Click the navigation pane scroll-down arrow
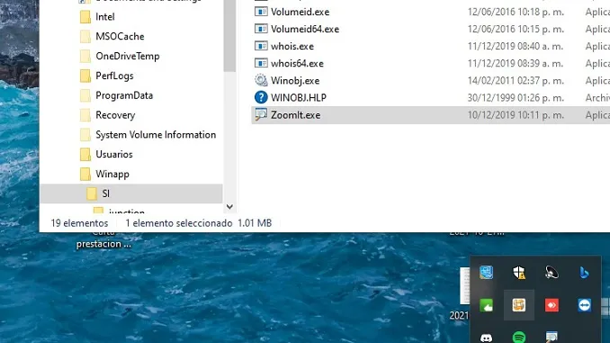The image size is (610, 343). pyautogui.click(x=229, y=207)
